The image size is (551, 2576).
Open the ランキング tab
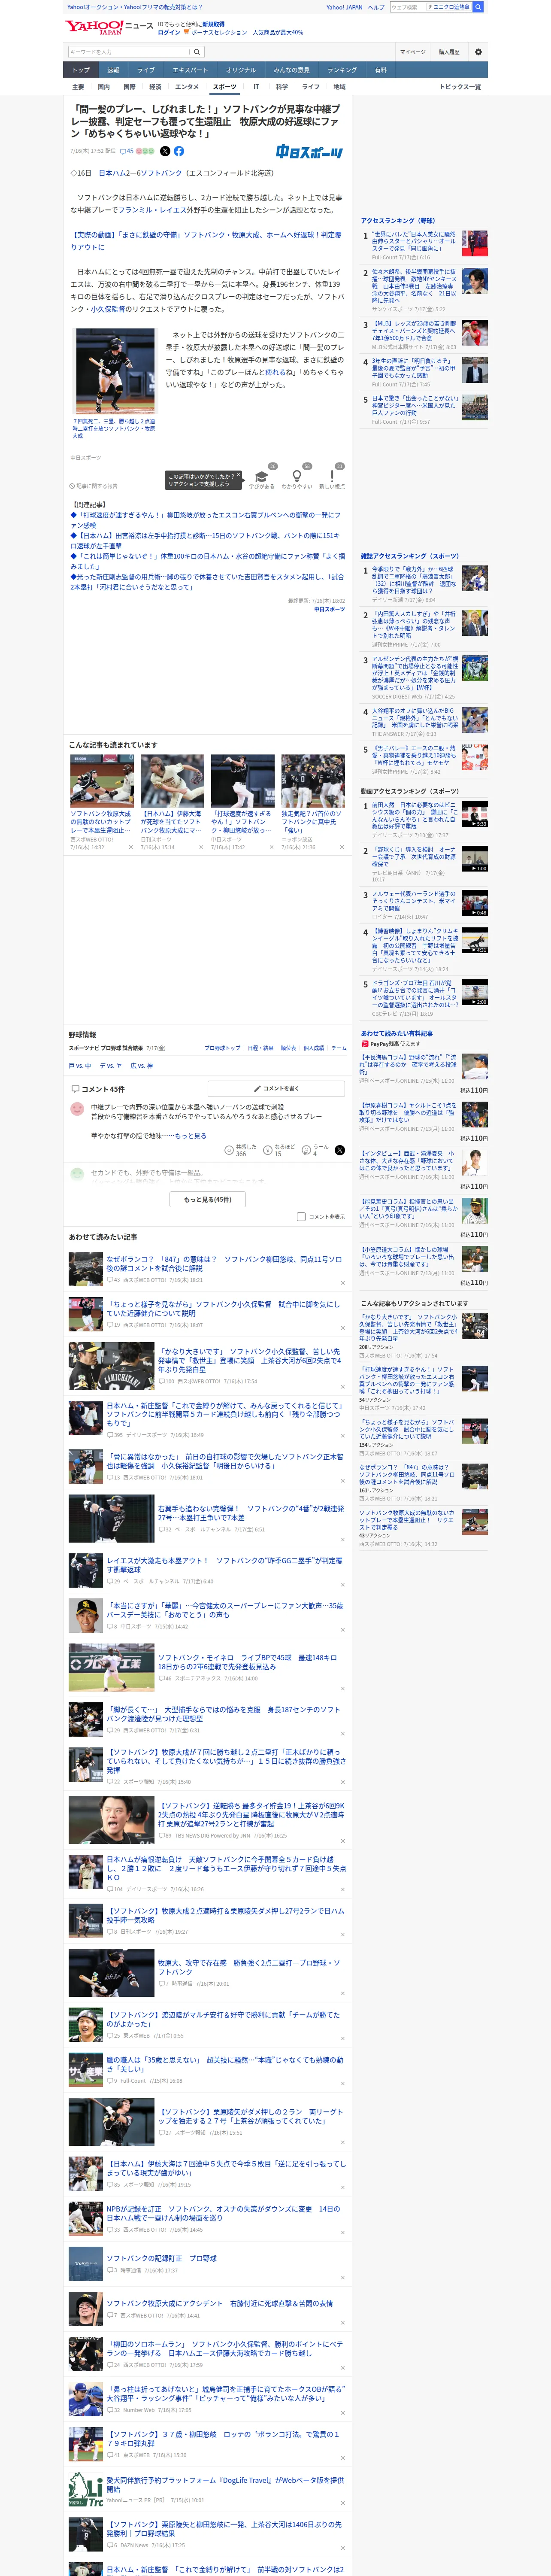(x=342, y=70)
